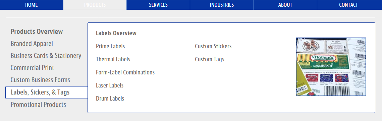Open Form-Label Combinations link

(x=125, y=72)
